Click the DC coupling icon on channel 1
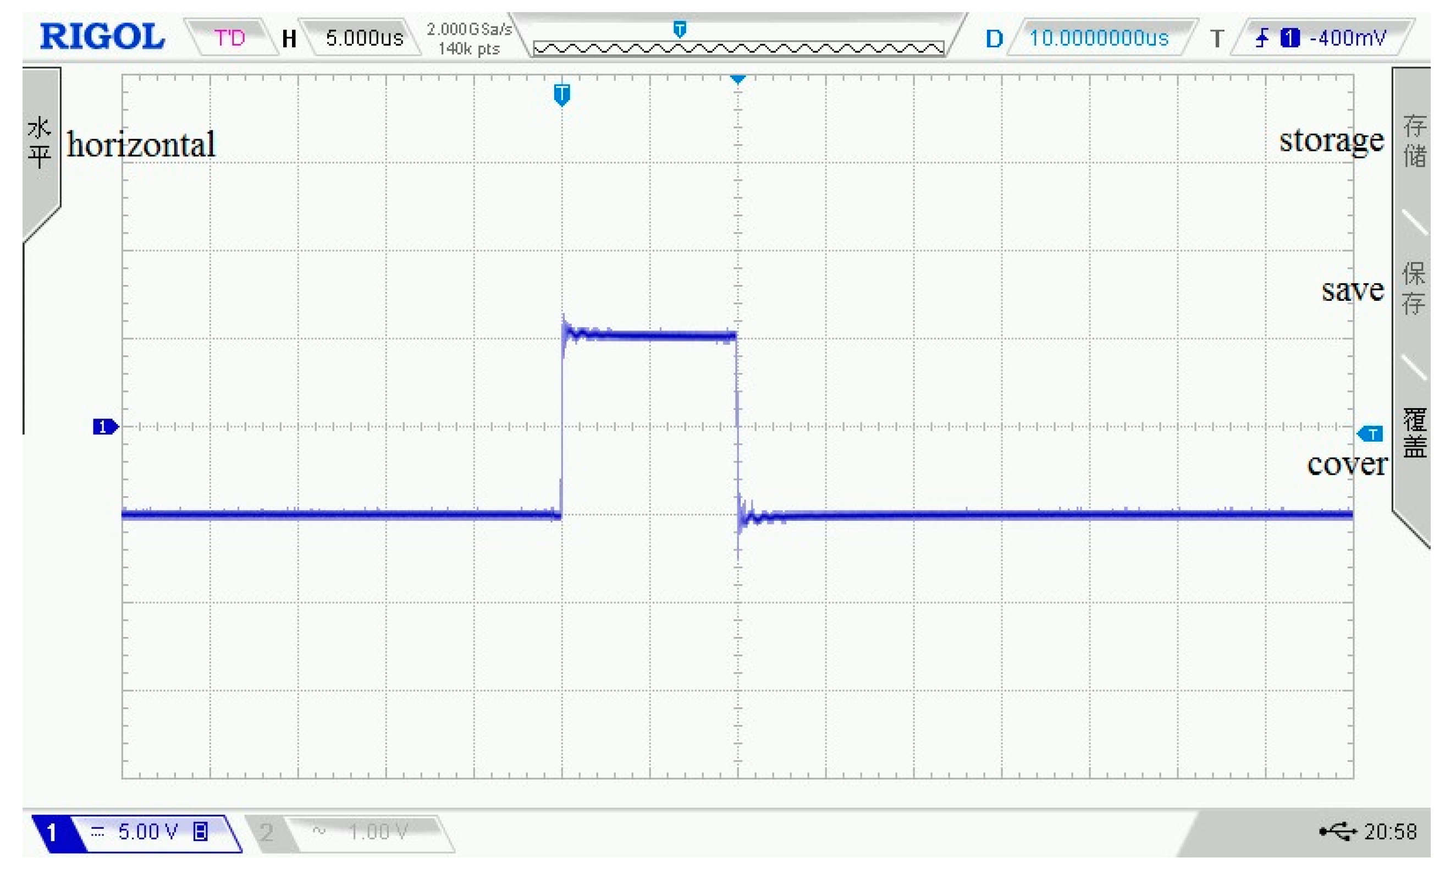The height and width of the screenshot is (880, 1450). (x=98, y=831)
